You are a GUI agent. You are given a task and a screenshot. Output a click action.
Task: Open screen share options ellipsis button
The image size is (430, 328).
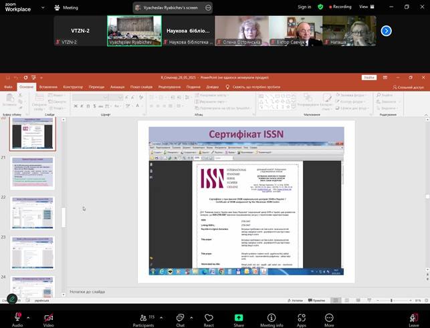(208, 7)
